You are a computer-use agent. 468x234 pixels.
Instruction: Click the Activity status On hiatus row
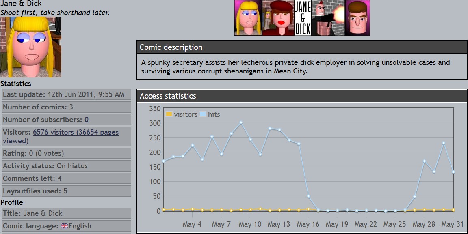(66, 166)
